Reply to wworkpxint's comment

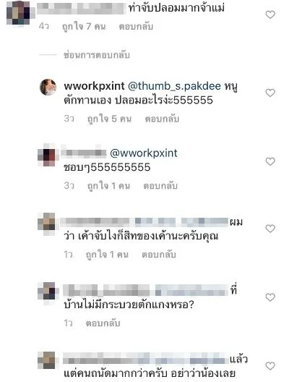(162, 119)
